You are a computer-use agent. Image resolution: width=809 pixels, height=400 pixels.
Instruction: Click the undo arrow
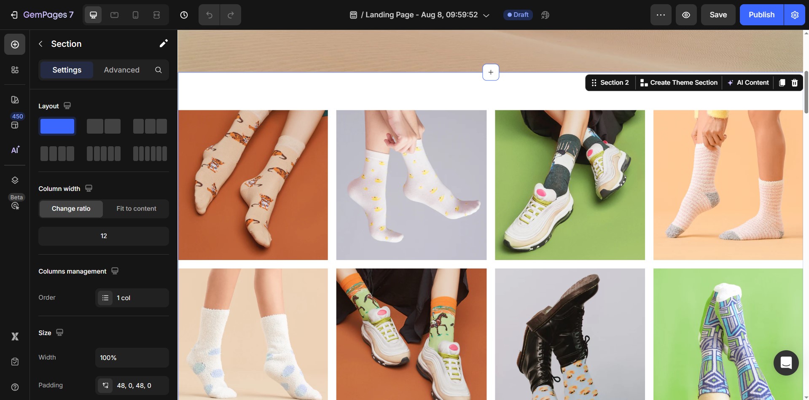point(209,15)
